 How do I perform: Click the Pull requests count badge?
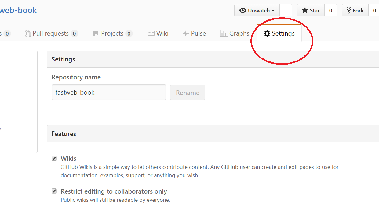(x=74, y=33)
